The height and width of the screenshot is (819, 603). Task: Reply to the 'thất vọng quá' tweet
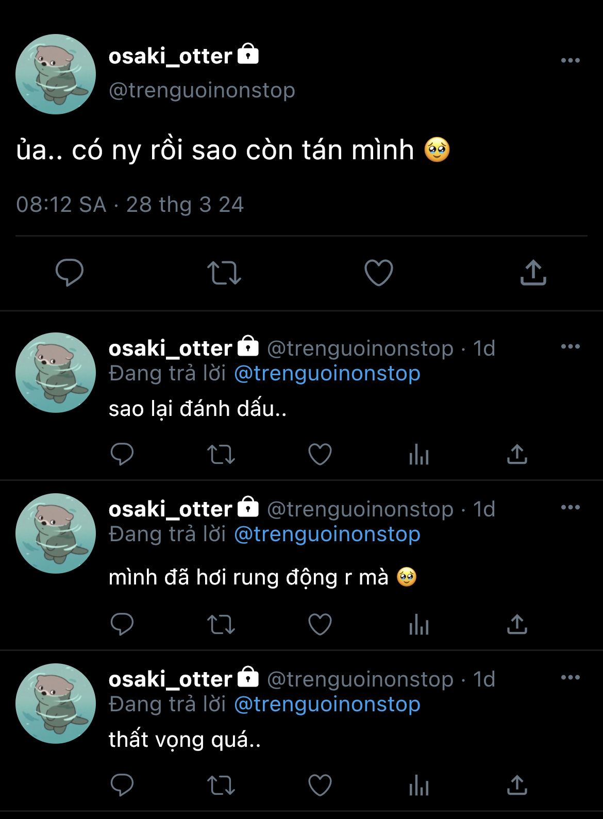[122, 785]
